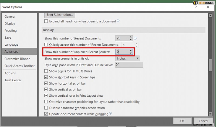The height and width of the screenshot is (127, 216).
Task: Open Quick Access Toolbar settings
Action: [19, 66]
